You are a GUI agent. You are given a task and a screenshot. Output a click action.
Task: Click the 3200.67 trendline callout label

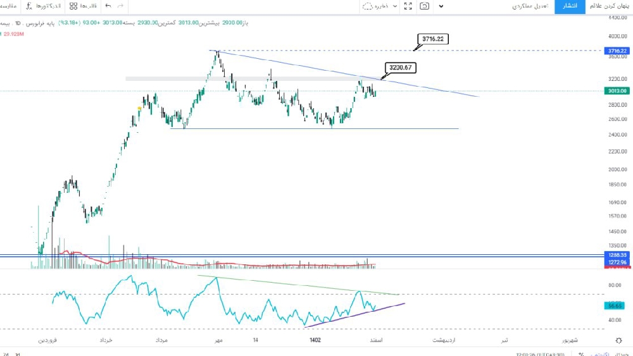coord(401,67)
